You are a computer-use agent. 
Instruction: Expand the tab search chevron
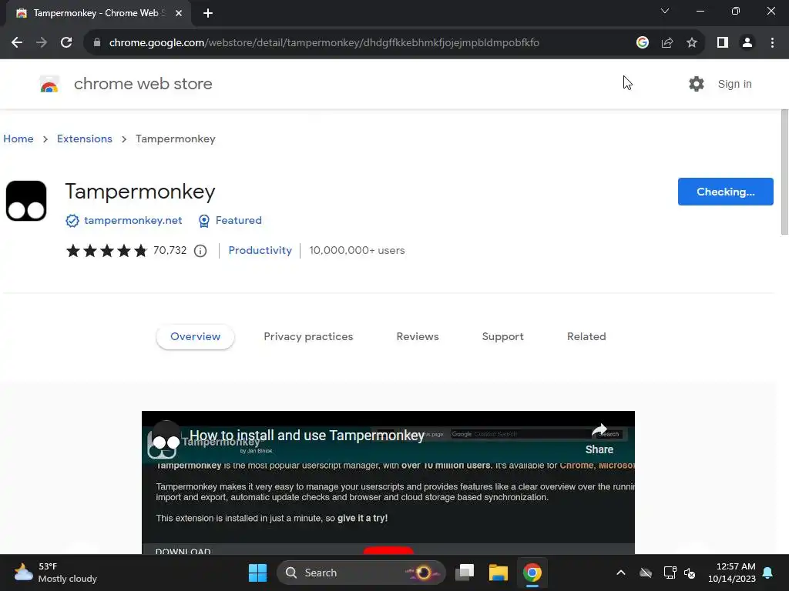click(x=665, y=11)
